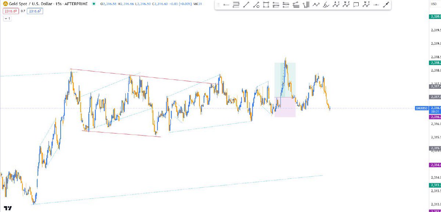Grab the favorites toolbar drag handle

pos(218,5)
